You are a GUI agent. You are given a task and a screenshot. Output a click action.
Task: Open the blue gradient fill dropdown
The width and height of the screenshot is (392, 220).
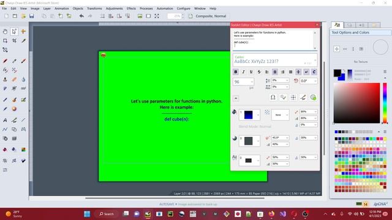click(249, 115)
